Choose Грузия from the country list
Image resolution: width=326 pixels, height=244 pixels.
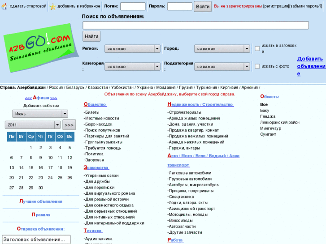(185, 88)
